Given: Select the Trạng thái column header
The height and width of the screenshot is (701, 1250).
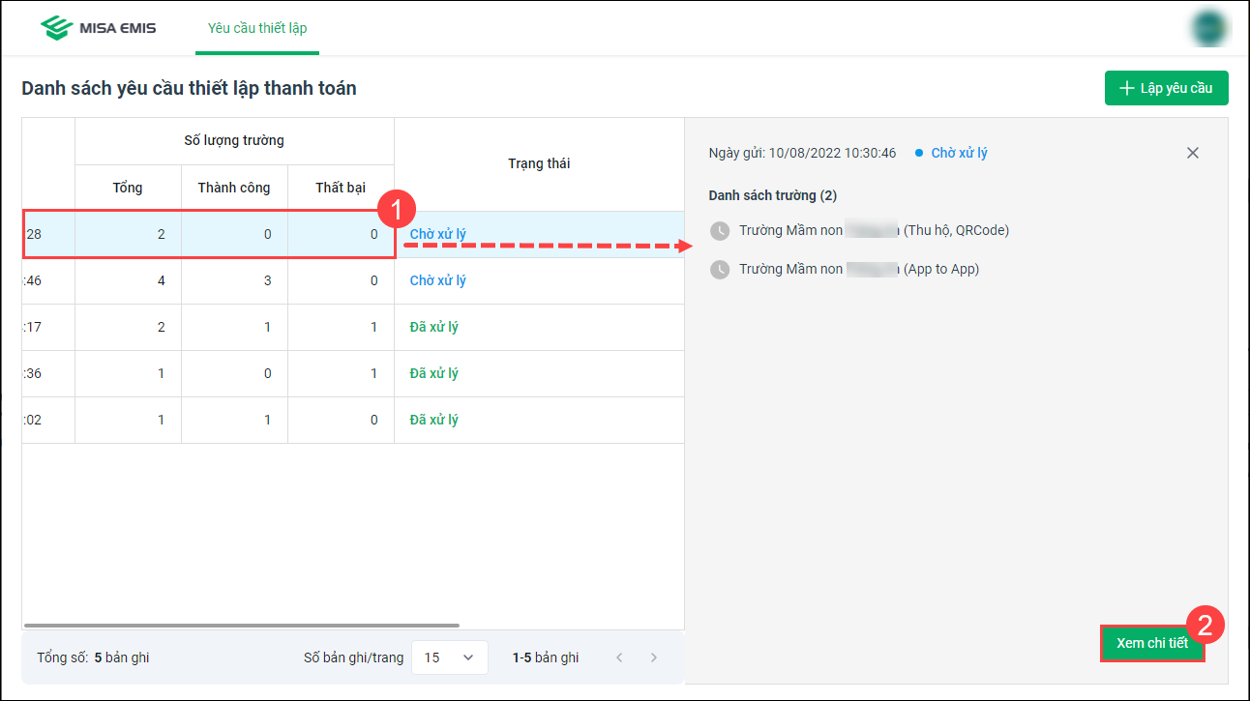Looking at the screenshot, I should pyautogui.click(x=539, y=163).
